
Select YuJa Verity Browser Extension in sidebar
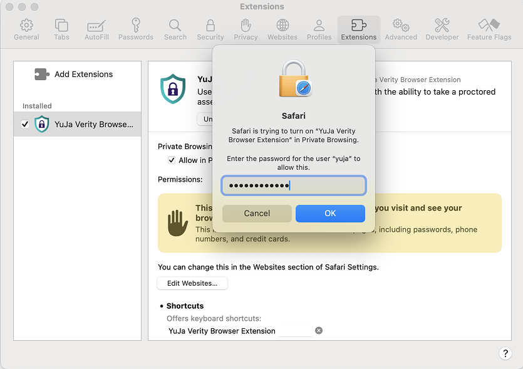[x=78, y=124]
